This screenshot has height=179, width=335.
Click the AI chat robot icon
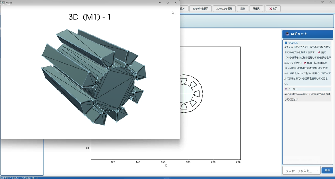tap(287, 34)
